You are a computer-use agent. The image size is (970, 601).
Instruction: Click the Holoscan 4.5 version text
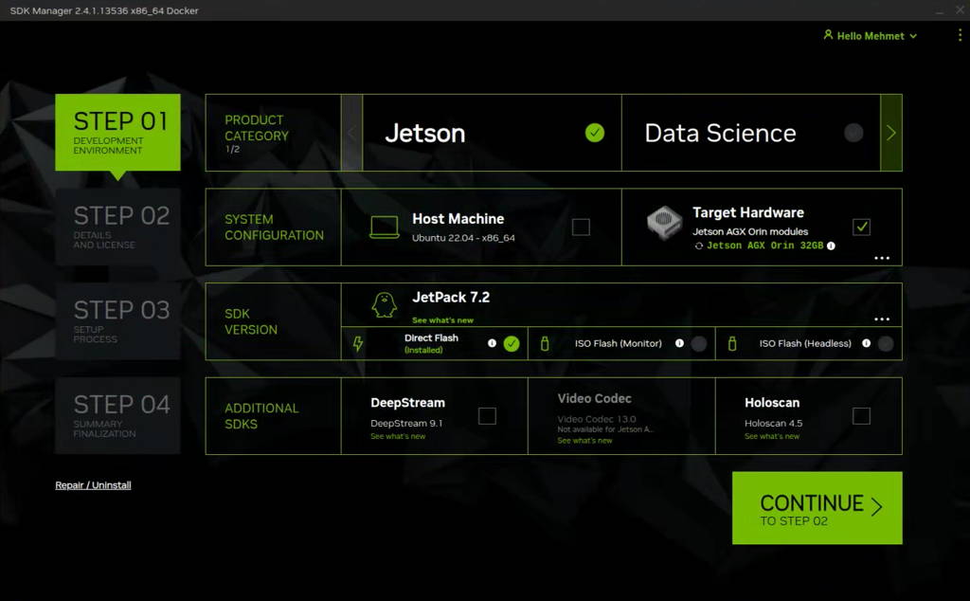773,424
